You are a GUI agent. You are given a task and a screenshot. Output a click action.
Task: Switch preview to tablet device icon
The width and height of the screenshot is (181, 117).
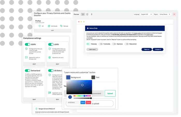87,14
